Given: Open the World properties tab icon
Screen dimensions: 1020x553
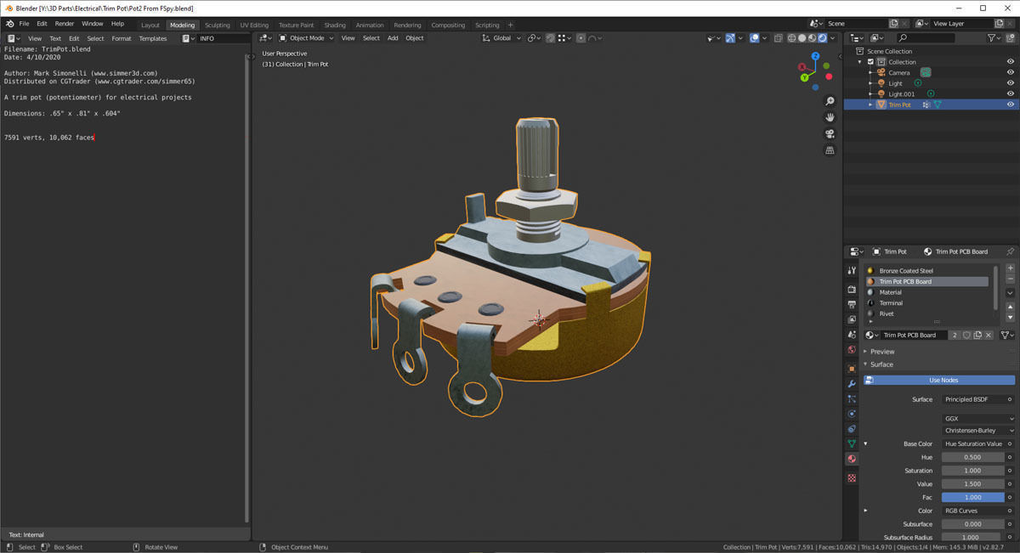Looking at the screenshot, I should 852,349.
